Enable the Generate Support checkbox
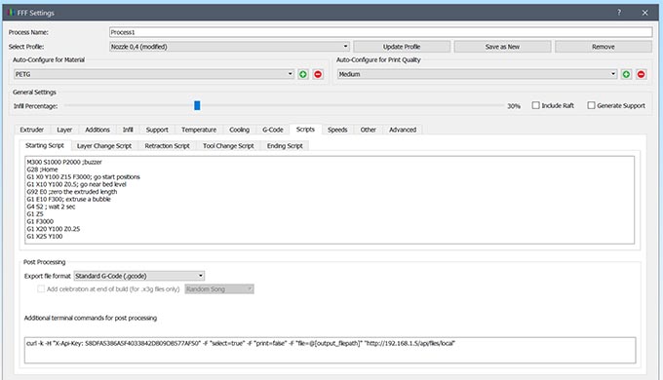 click(x=591, y=105)
